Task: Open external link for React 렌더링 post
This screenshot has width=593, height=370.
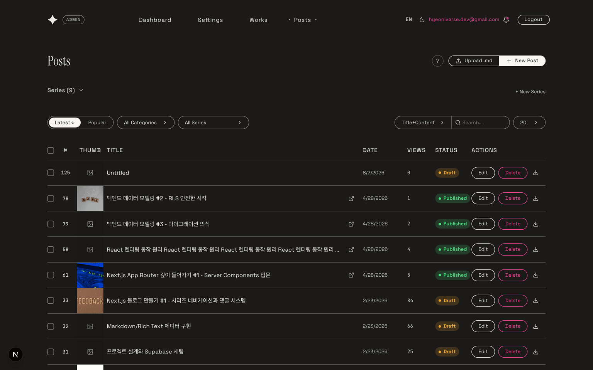Action: [x=351, y=250]
